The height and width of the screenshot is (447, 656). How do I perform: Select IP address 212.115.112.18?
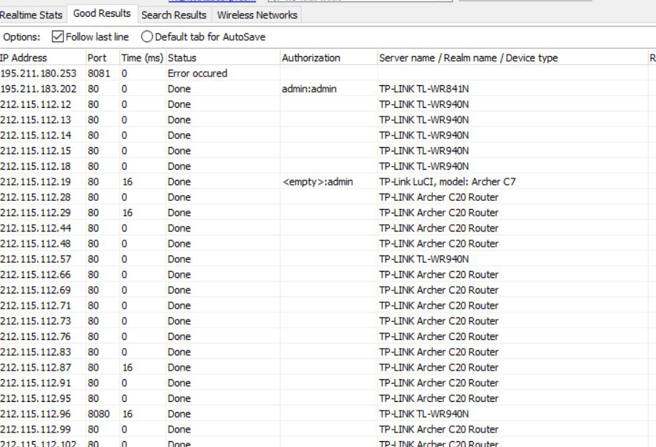click(36, 166)
